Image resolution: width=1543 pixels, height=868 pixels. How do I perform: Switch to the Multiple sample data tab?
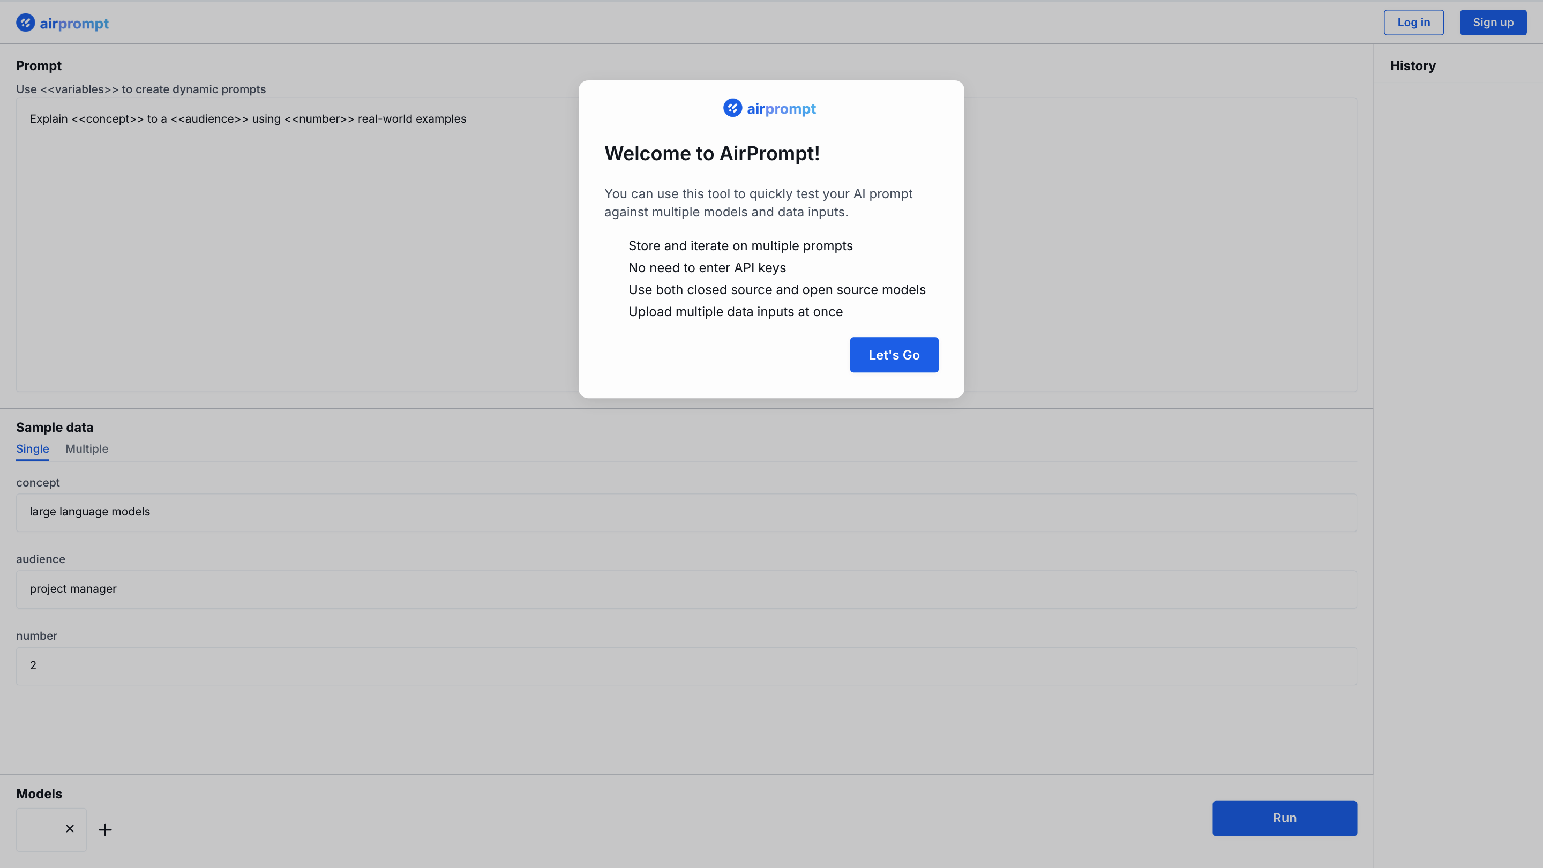pyautogui.click(x=86, y=448)
